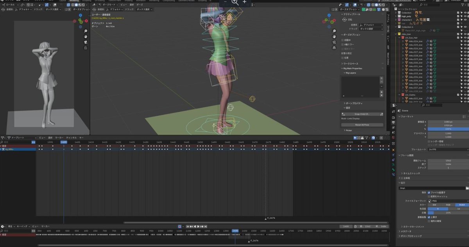The width and height of the screenshot is (469, 247).
Task: Expand the Color Management section
Action: click(412, 226)
